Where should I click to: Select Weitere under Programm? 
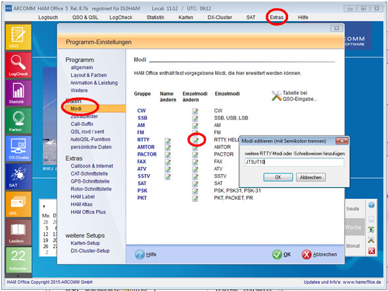coord(79,91)
